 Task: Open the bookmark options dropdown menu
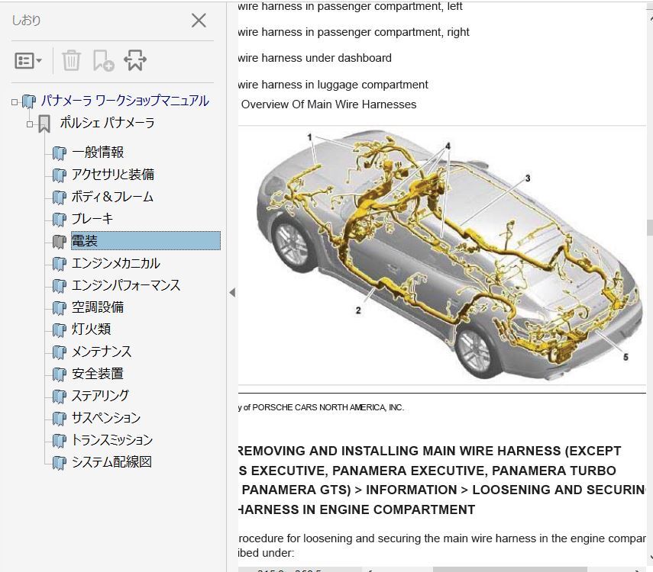(28, 61)
